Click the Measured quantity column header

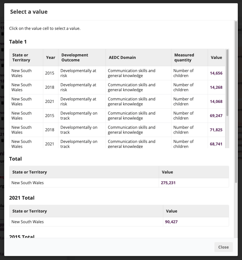190,57
